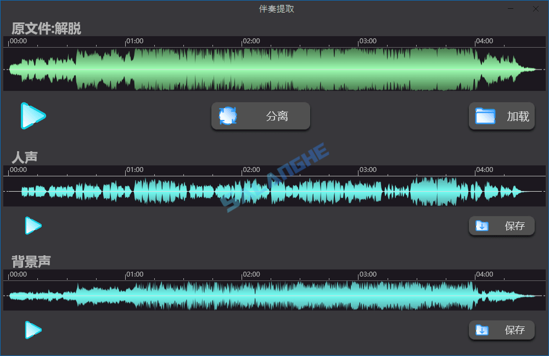Play the original file 解脱 audio

33,116
